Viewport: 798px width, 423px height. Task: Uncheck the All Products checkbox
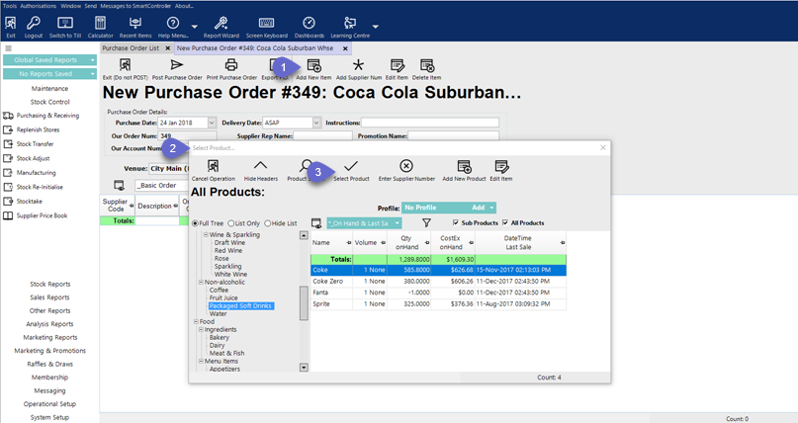507,223
